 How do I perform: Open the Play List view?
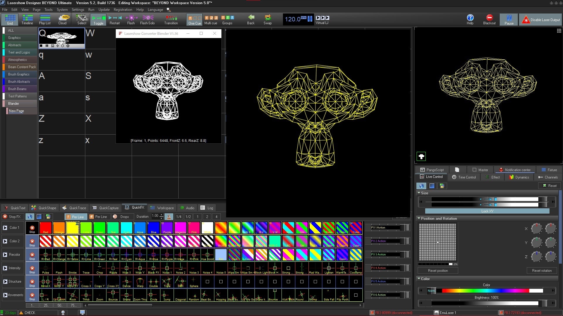pos(45,19)
